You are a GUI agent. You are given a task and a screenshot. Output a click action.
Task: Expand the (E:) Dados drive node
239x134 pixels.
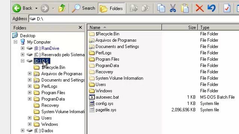[22, 131]
